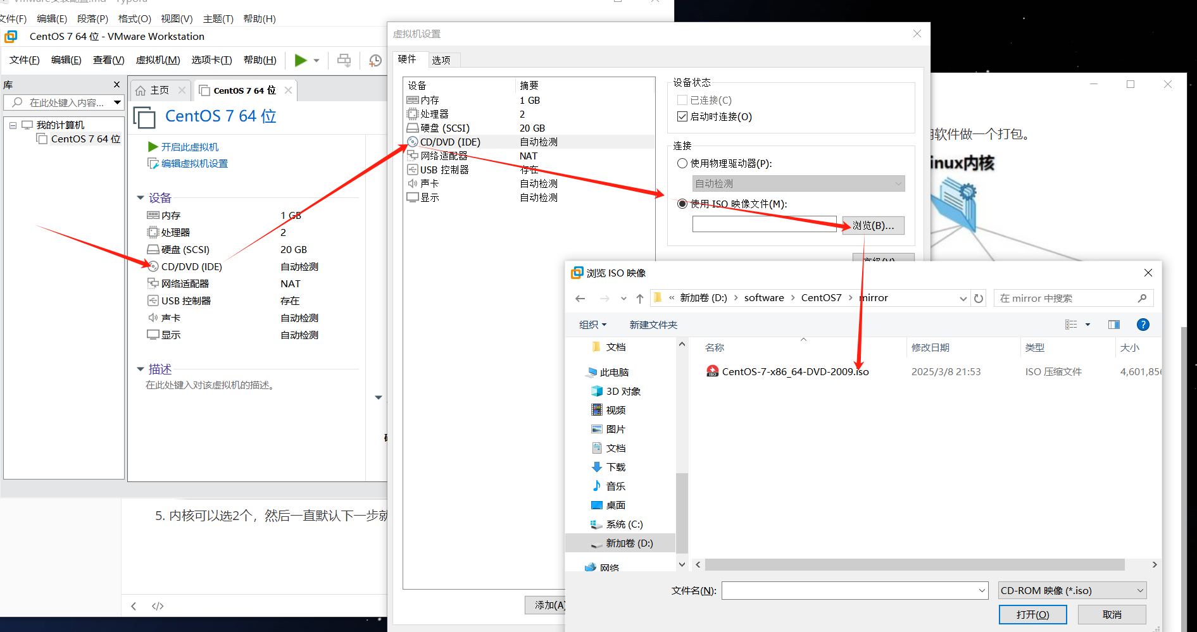Collapse the 描述 section in VM summary
The height and width of the screenshot is (632, 1197).
(141, 369)
